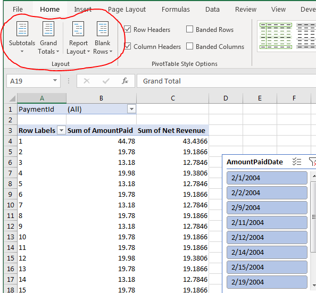Switch to the Page Layout tab
316x293 pixels.
click(127, 9)
